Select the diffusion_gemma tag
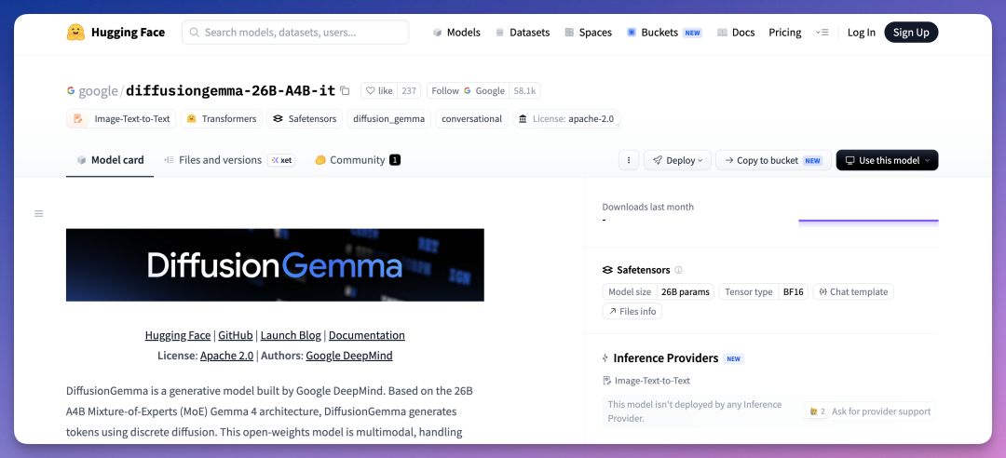 coord(388,118)
